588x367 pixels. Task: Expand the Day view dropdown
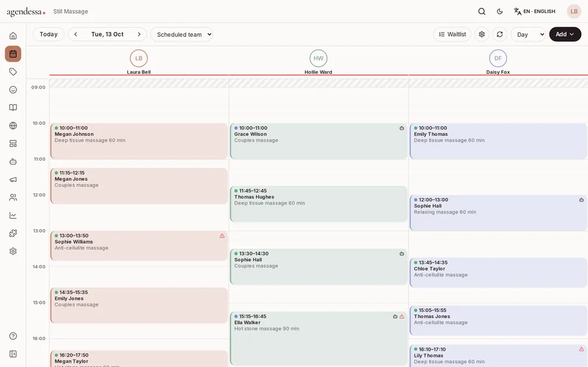(528, 34)
